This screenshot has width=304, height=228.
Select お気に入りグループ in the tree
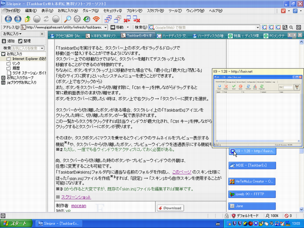pyautogui.click(x=18, y=78)
